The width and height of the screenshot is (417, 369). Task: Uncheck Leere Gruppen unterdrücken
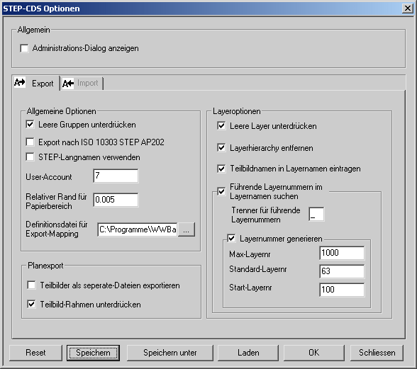30,125
